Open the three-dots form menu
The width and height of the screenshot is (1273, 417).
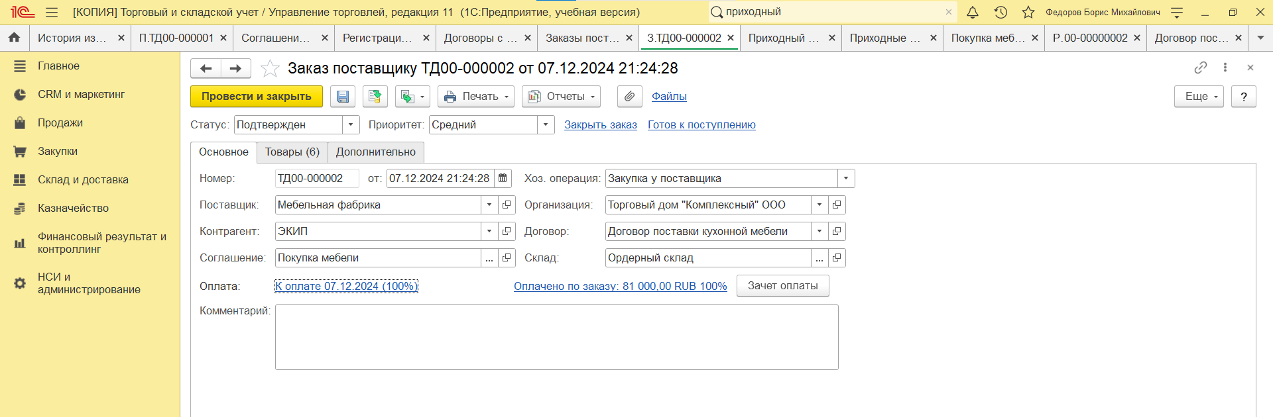click(1225, 68)
